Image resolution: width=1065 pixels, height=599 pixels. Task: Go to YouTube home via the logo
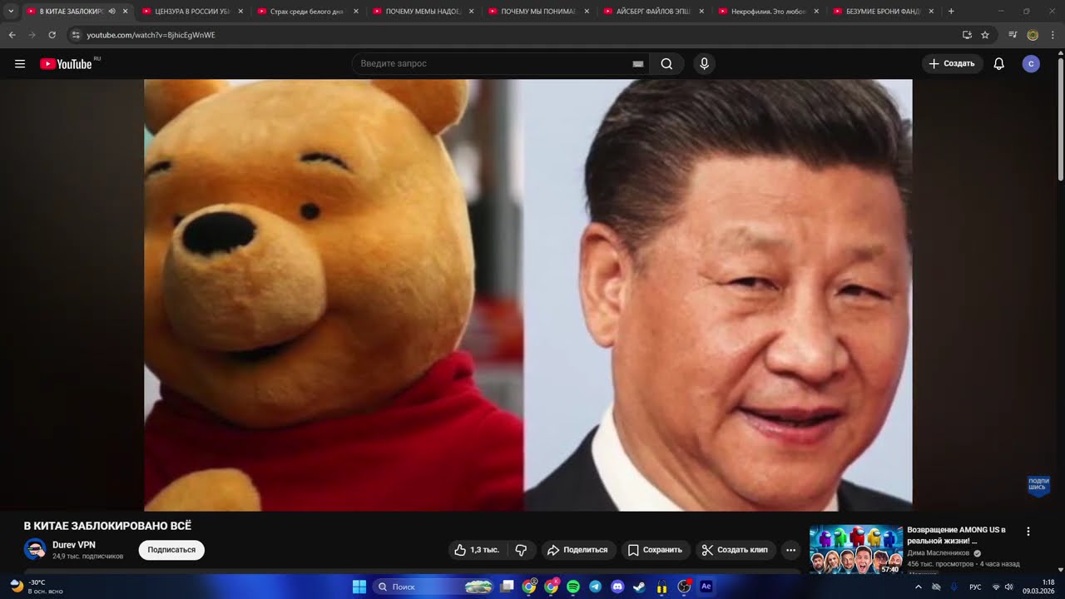66,64
